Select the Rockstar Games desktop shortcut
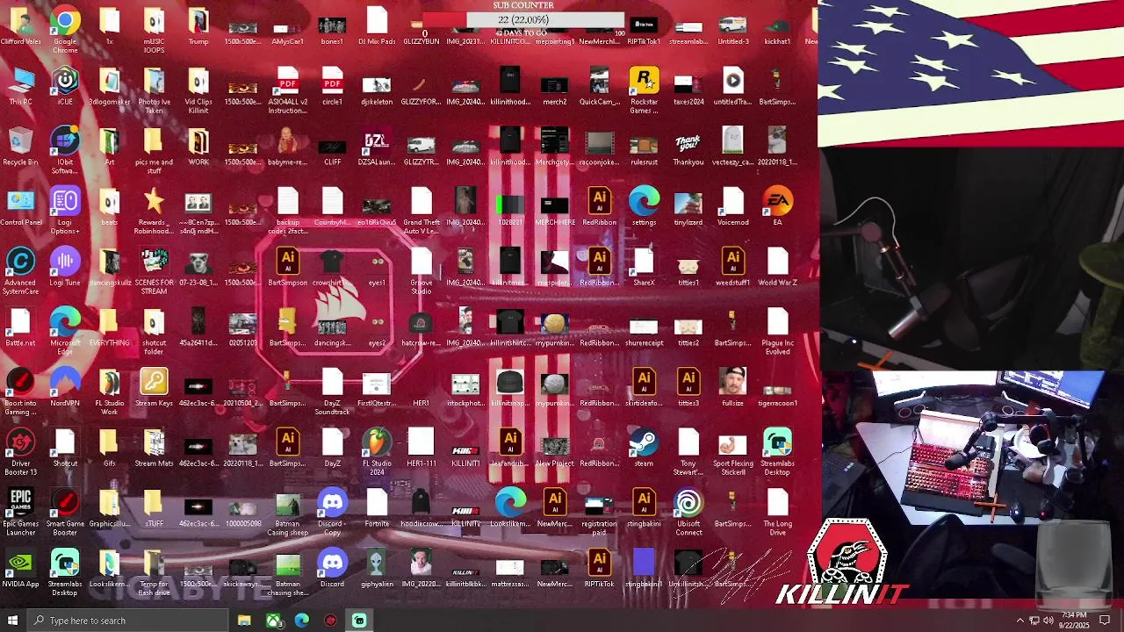Screen dimensions: 1124x632 644,90
